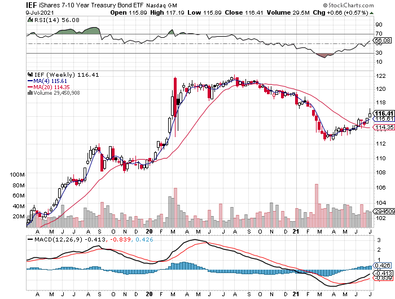This screenshot has width=395, height=299.
Task: Click the MA(20) 114.35 legend entry
Action: [x=51, y=87]
